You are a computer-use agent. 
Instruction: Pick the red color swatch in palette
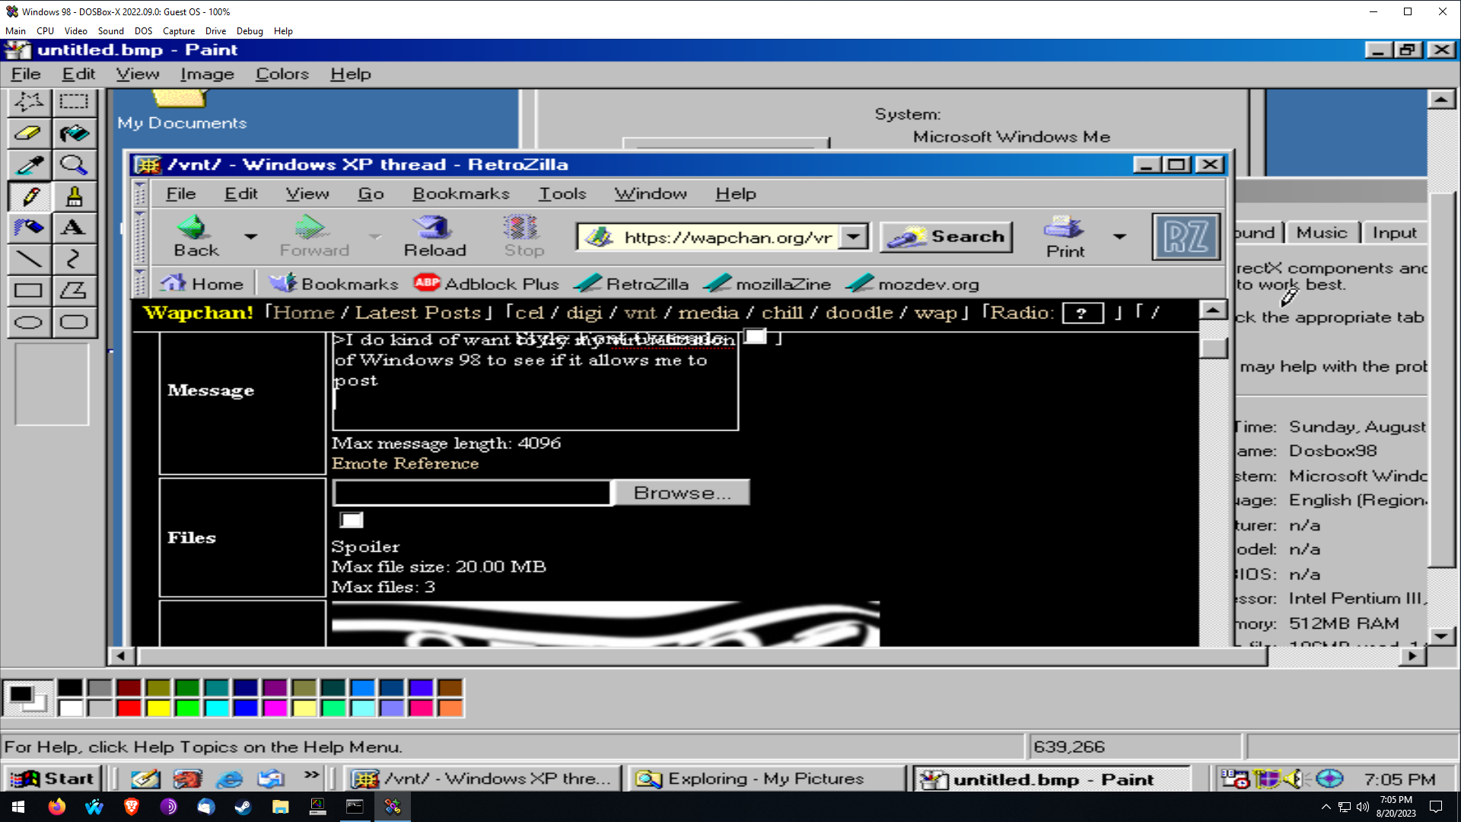pyautogui.click(x=129, y=709)
